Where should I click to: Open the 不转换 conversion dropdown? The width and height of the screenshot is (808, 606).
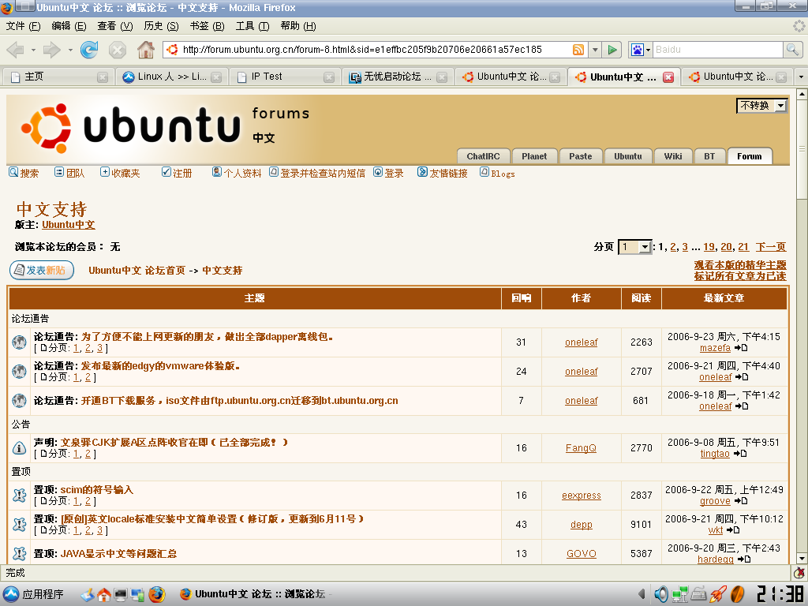[761, 106]
